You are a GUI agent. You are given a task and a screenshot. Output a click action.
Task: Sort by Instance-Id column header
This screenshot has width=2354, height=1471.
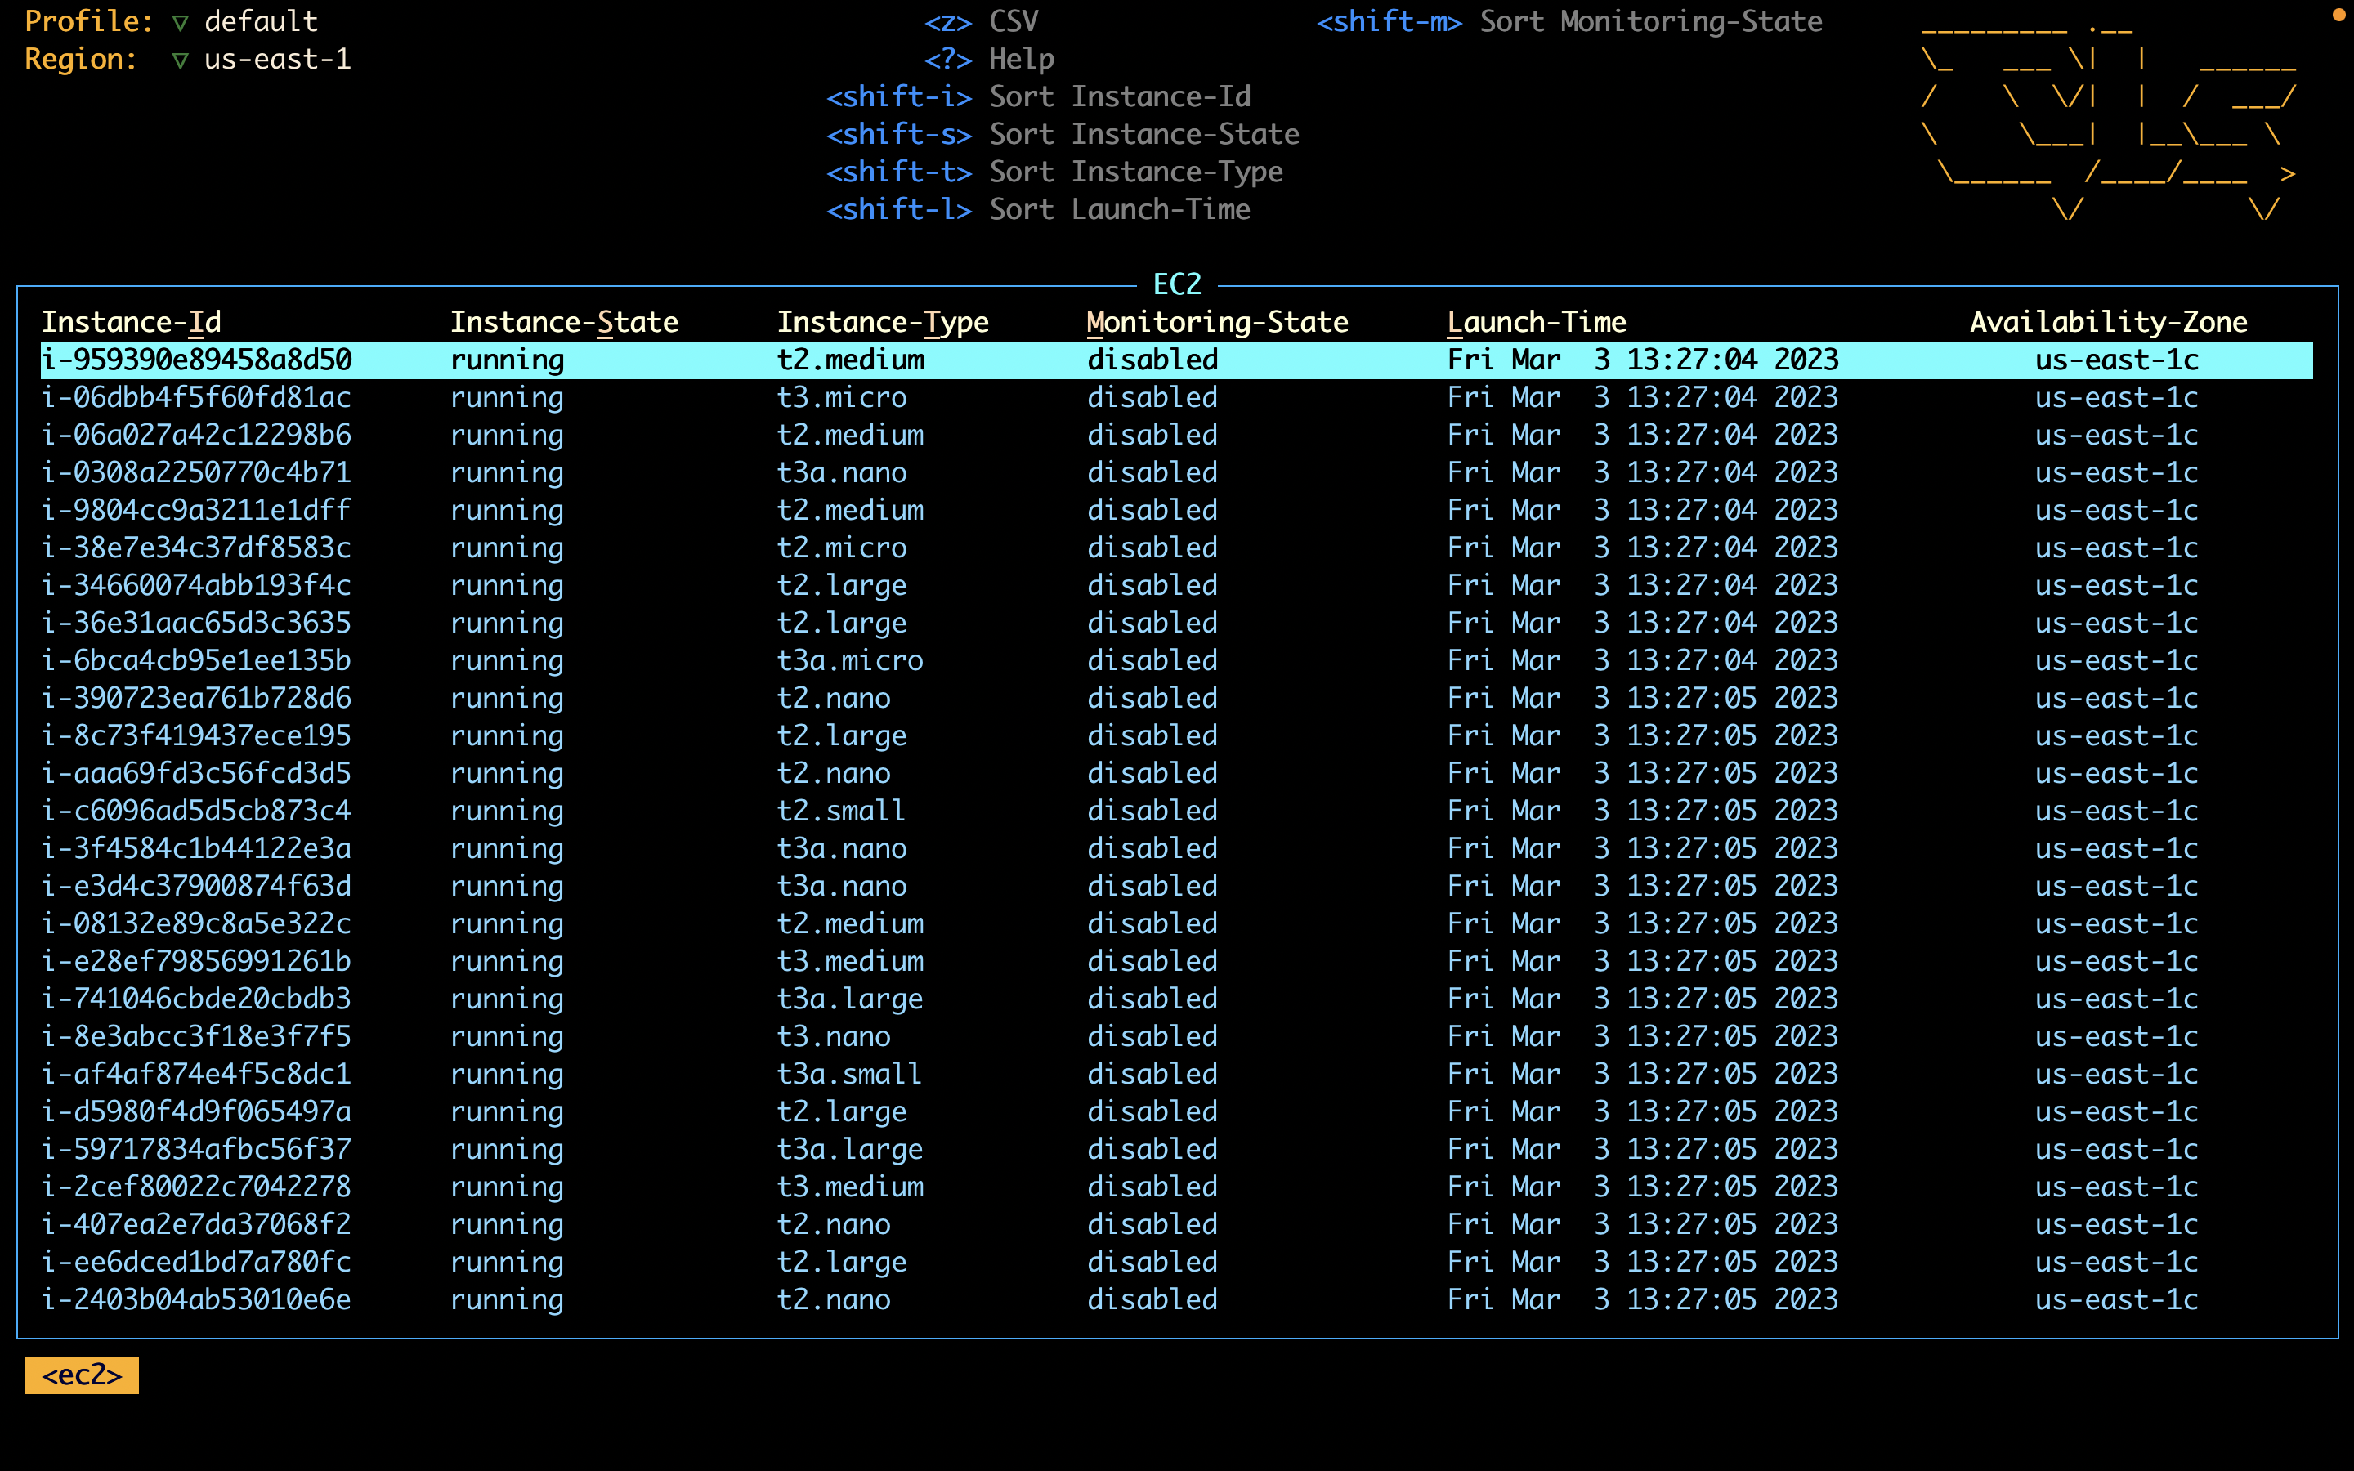tap(132, 322)
